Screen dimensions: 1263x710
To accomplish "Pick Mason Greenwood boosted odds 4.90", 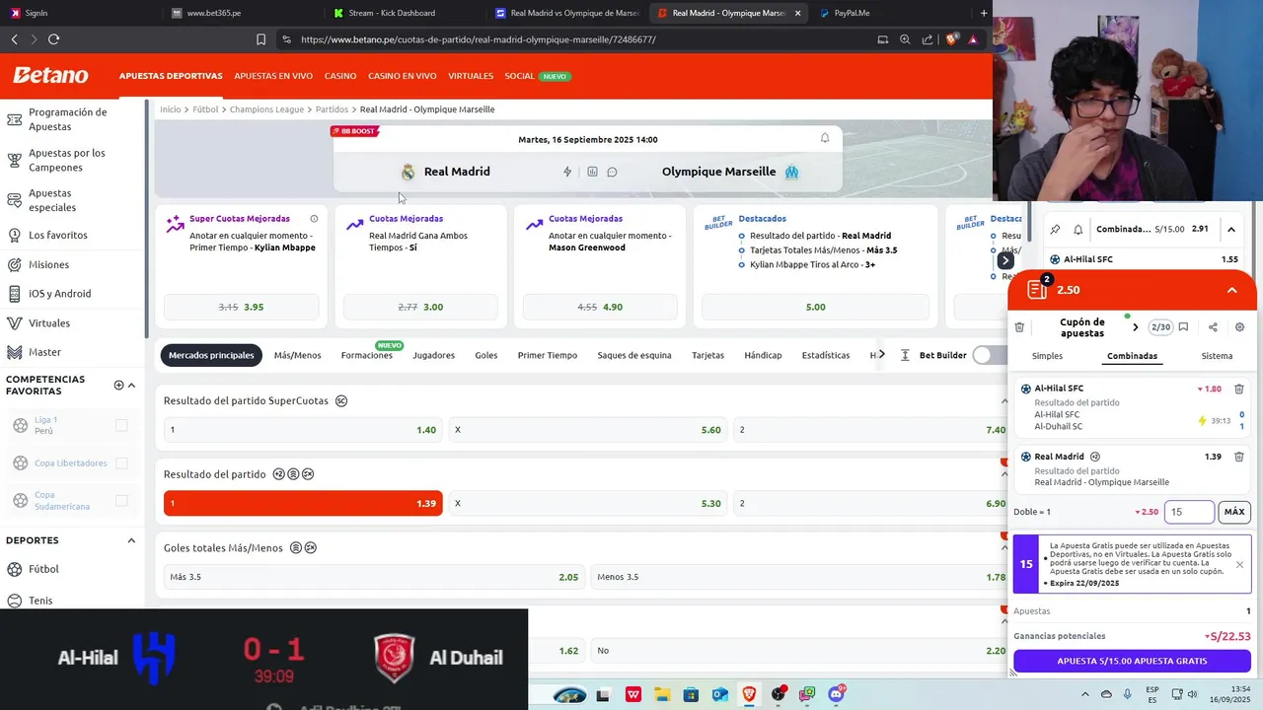I will click(600, 307).
